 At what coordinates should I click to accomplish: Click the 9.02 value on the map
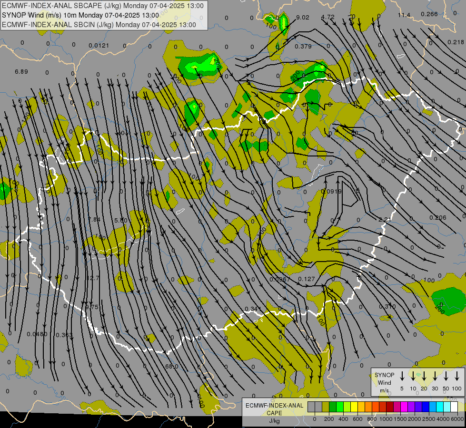click(x=303, y=17)
